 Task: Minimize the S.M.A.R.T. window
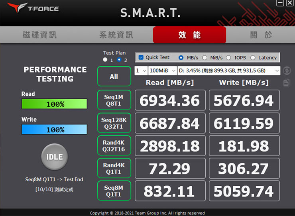pyautogui.click(x=280, y=3)
